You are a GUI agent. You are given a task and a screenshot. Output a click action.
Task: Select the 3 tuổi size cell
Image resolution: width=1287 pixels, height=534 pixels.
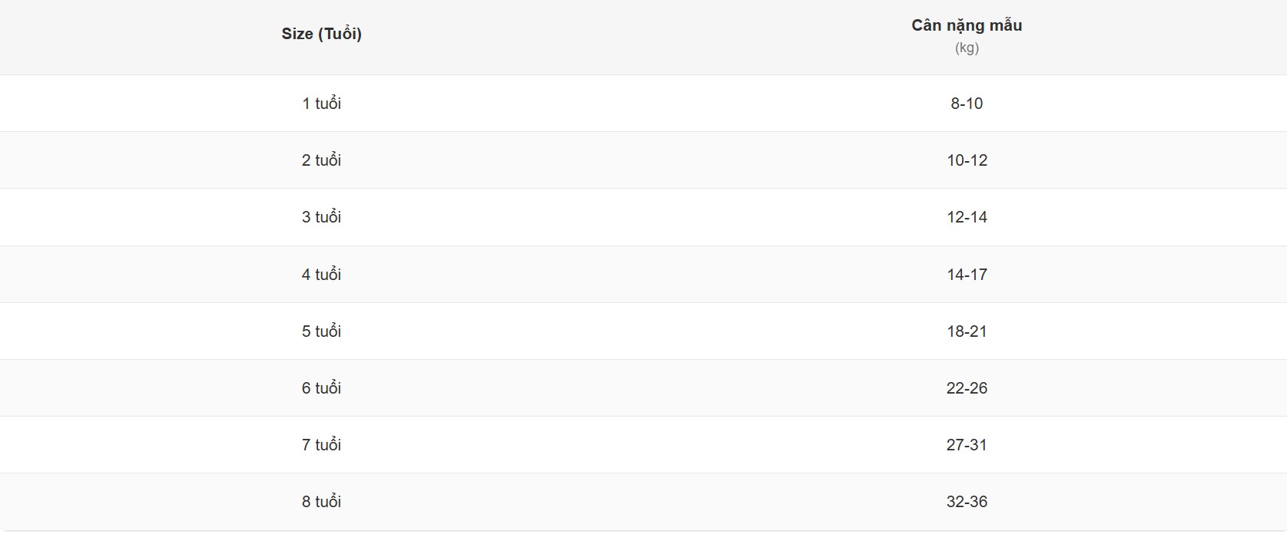(321, 217)
